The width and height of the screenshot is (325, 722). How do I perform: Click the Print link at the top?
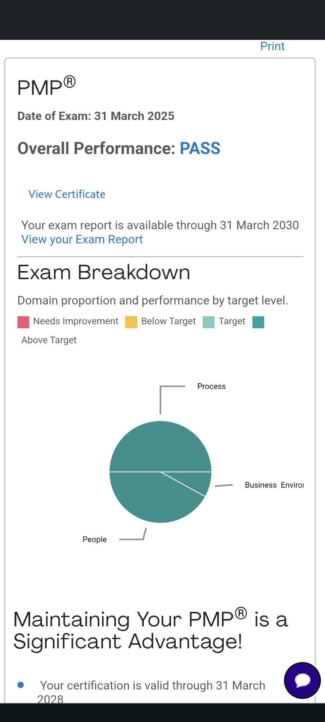[272, 46]
